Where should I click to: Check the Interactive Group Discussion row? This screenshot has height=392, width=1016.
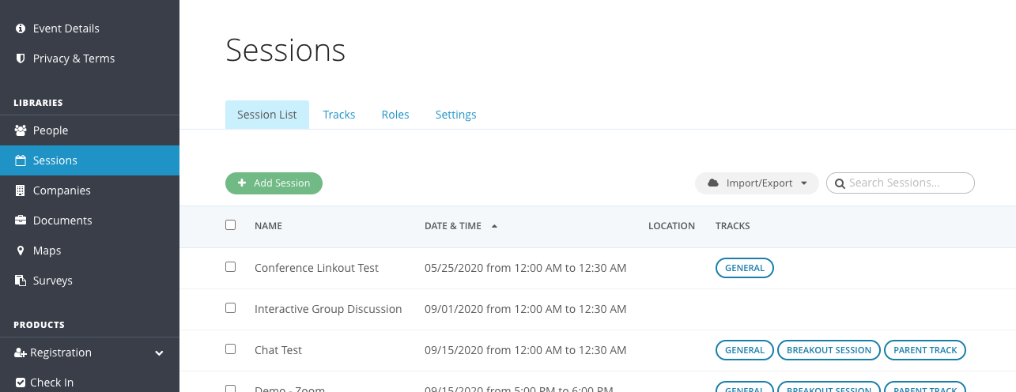[231, 308]
